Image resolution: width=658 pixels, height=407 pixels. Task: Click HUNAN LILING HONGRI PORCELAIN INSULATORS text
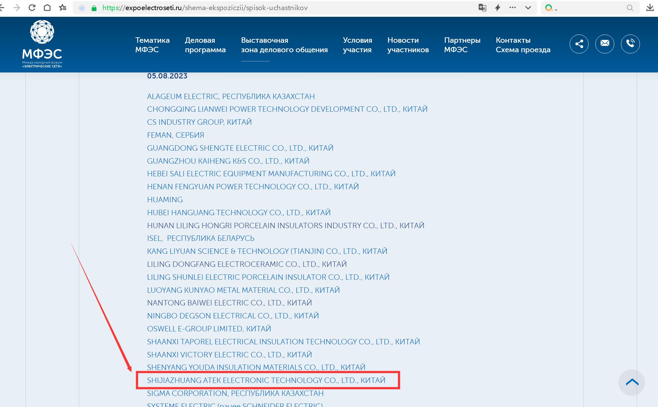(x=286, y=225)
